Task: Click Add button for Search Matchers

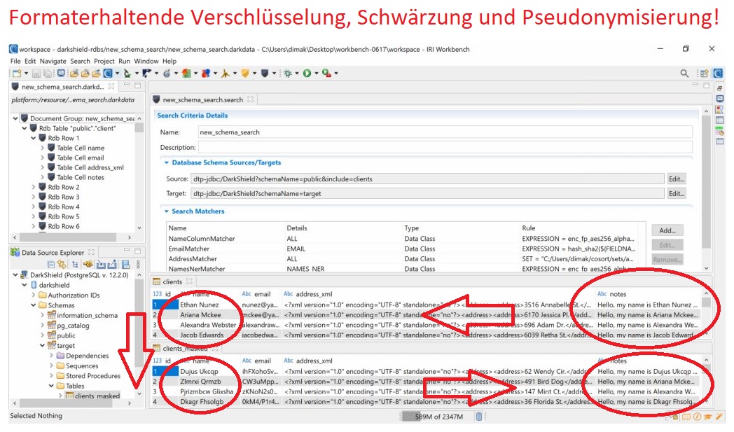Action: coord(667,230)
